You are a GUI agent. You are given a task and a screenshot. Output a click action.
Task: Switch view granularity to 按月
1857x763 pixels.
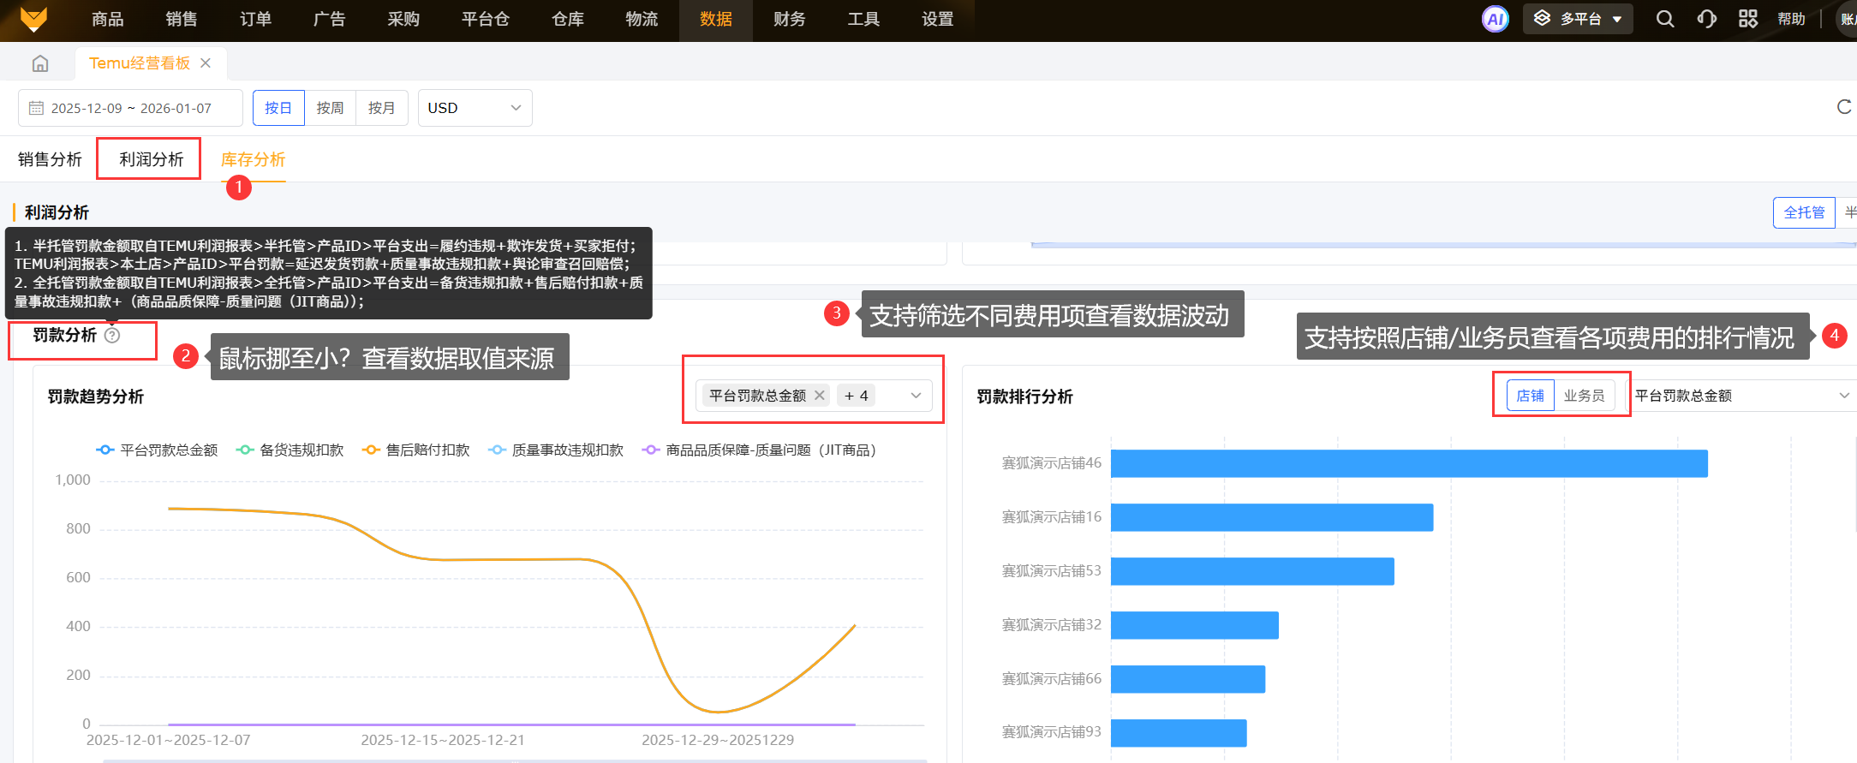click(x=381, y=108)
